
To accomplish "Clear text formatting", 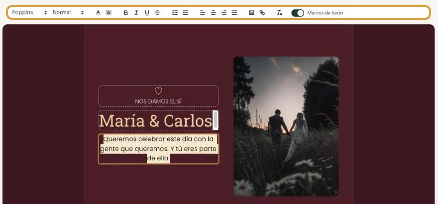I will (x=279, y=12).
